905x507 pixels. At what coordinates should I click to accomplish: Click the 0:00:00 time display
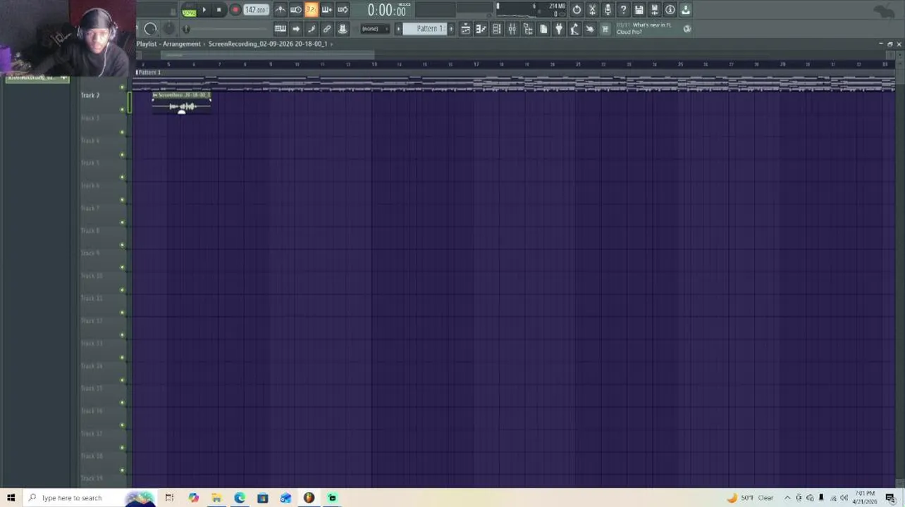[387, 10]
